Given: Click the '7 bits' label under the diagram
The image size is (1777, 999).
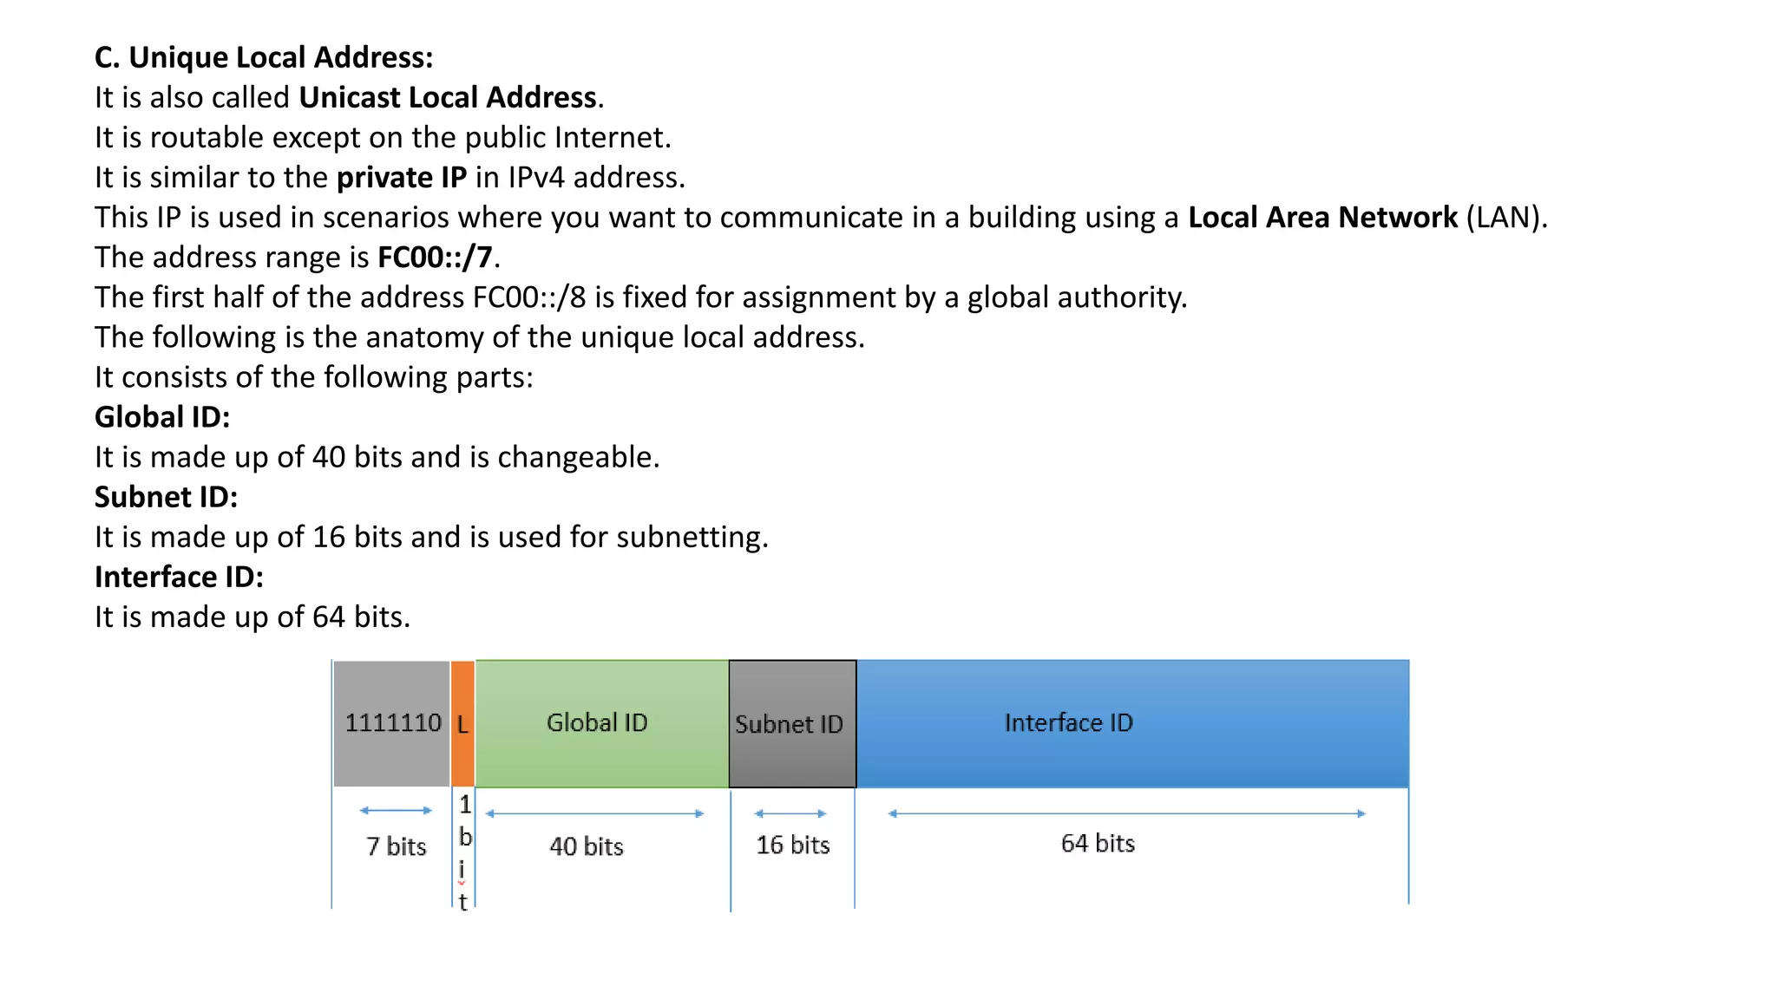Looking at the screenshot, I should (397, 846).
